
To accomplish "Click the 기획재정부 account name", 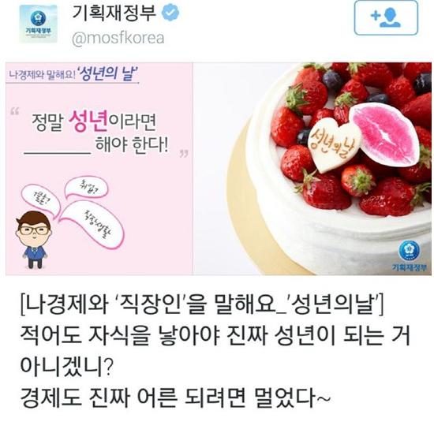I will tap(114, 13).
